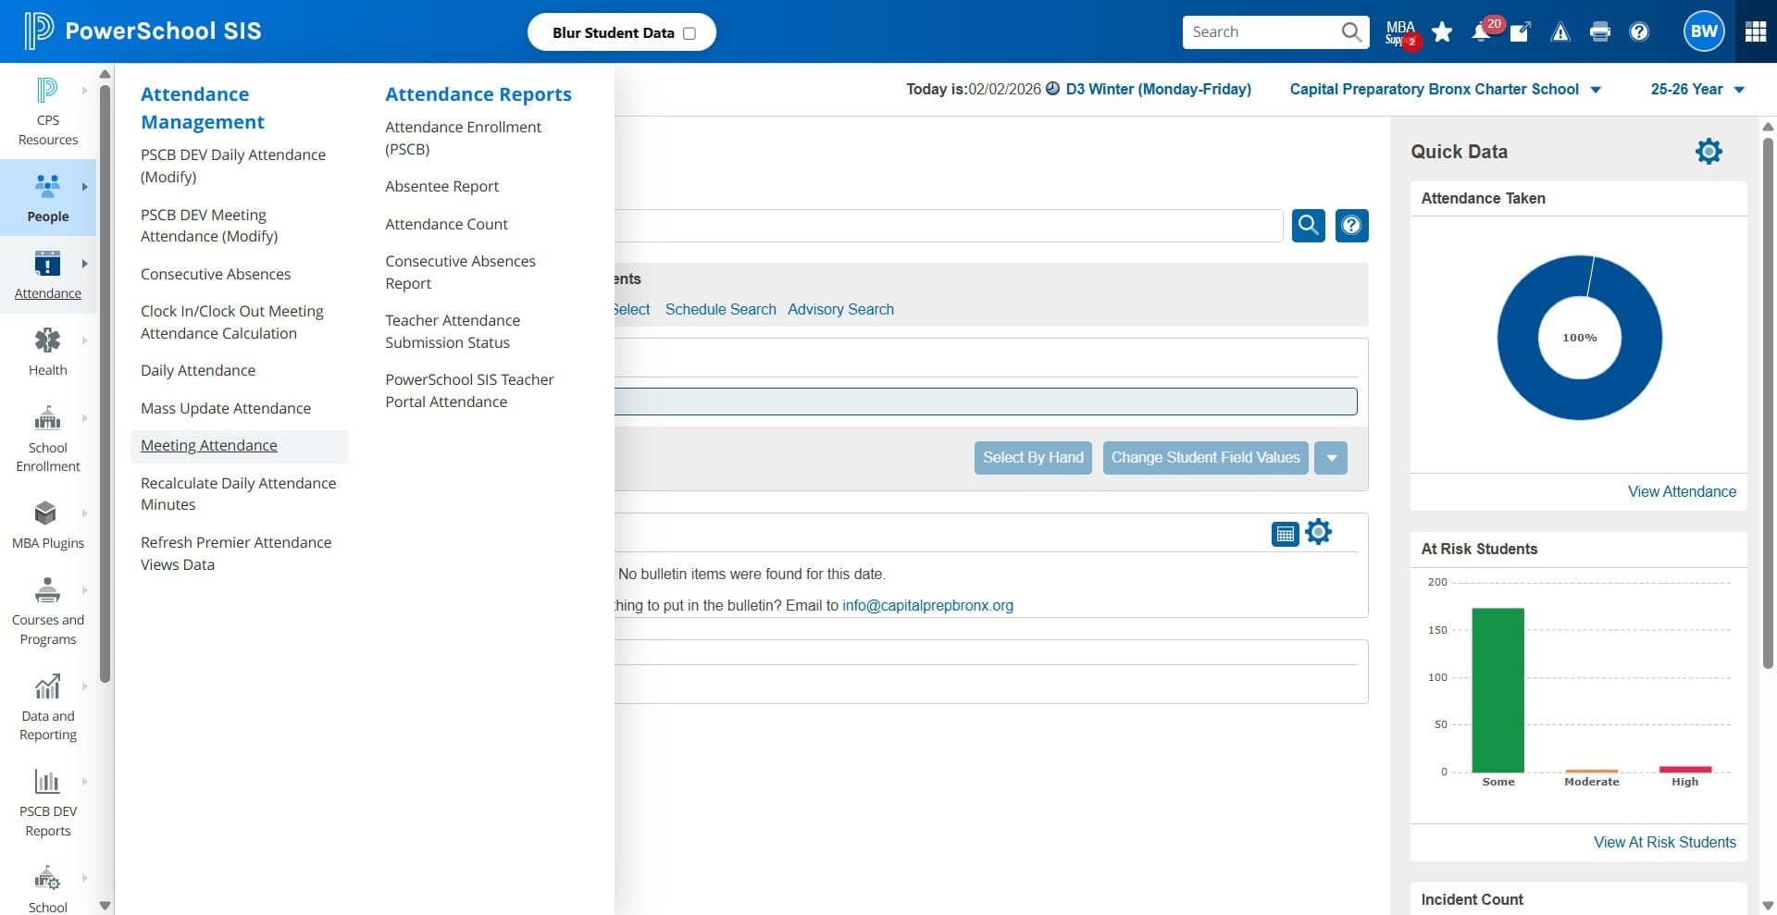
Task: Open Teacher Attendance Submission Status
Action: pyautogui.click(x=453, y=331)
